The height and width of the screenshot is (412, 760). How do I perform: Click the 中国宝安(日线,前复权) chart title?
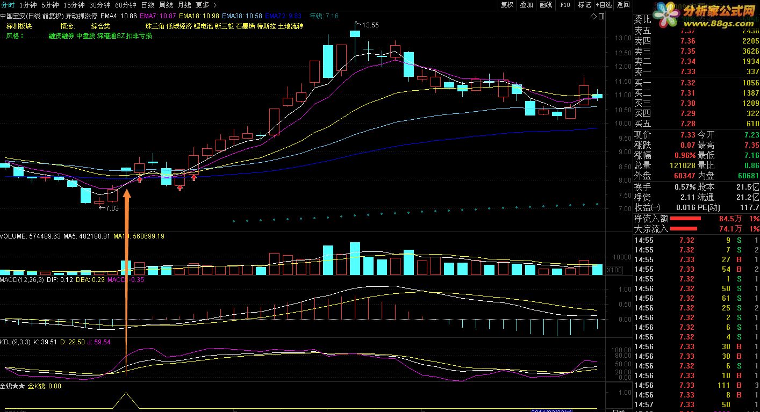[x=32, y=17]
